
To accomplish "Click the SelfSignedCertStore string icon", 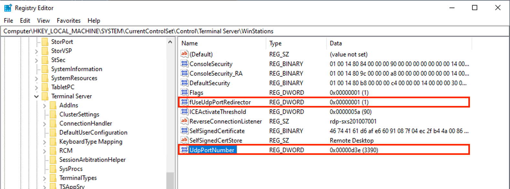I will (184, 140).
